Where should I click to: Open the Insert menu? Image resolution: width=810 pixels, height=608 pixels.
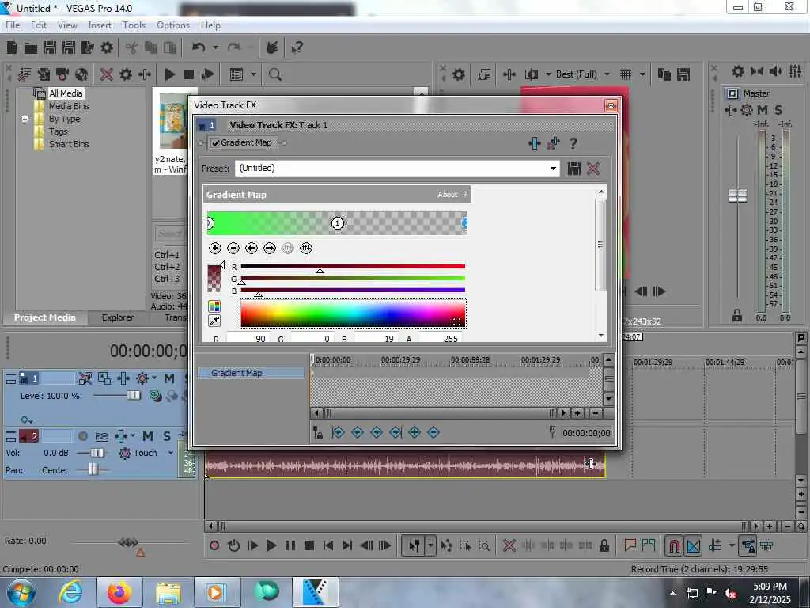pyautogui.click(x=100, y=25)
